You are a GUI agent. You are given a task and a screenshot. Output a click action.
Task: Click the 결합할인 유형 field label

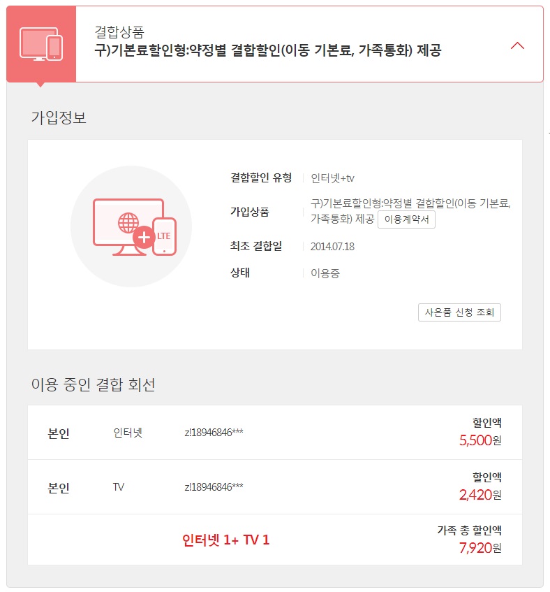point(261,178)
